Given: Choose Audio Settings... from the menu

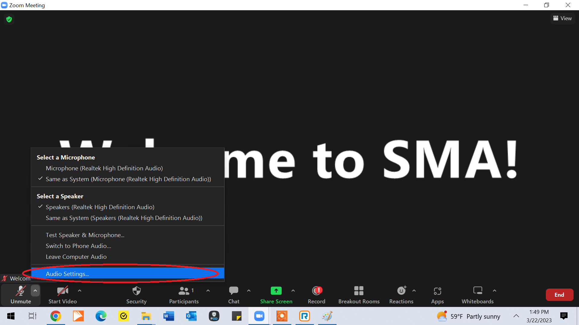Looking at the screenshot, I should tap(67, 274).
